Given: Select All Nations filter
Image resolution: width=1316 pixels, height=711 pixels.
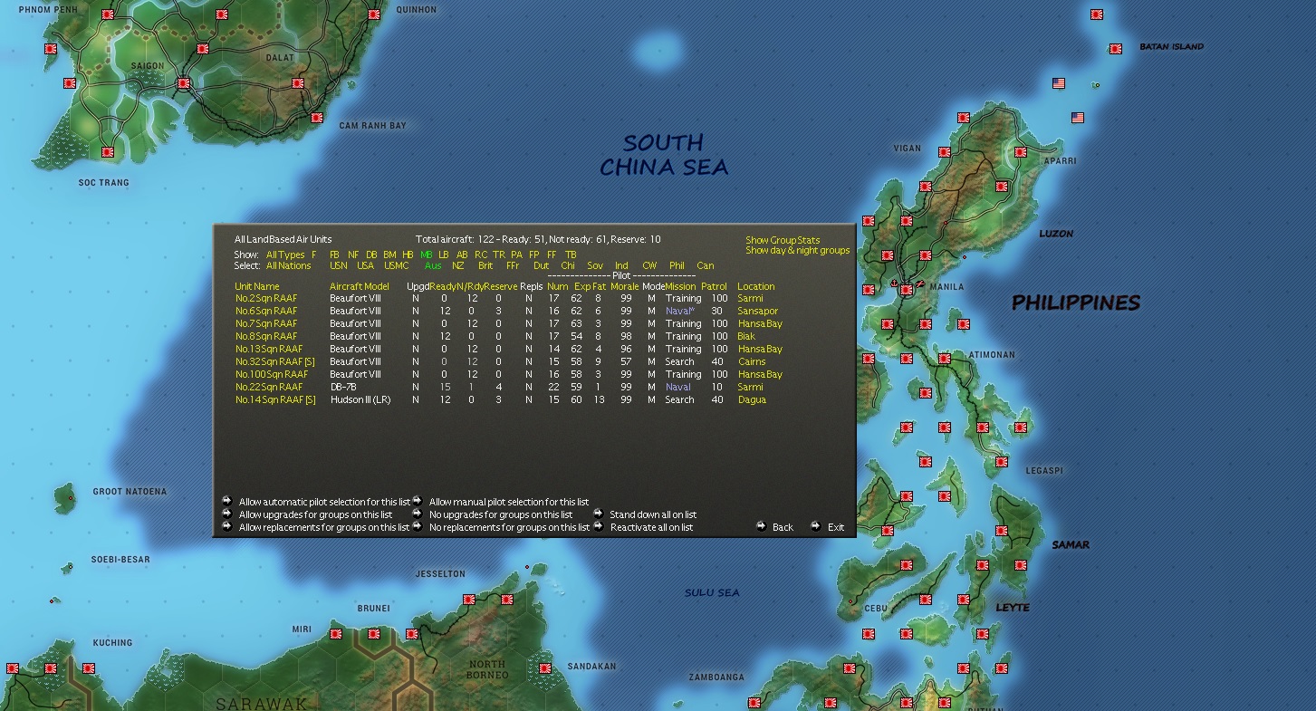Looking at the screenshot, I should point(288,266).
